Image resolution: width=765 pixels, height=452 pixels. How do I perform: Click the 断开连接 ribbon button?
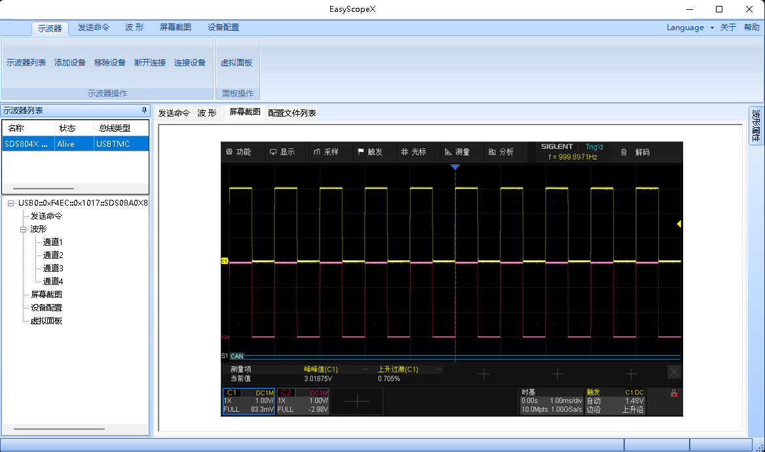pyautogui.click(x=150, y=62)
